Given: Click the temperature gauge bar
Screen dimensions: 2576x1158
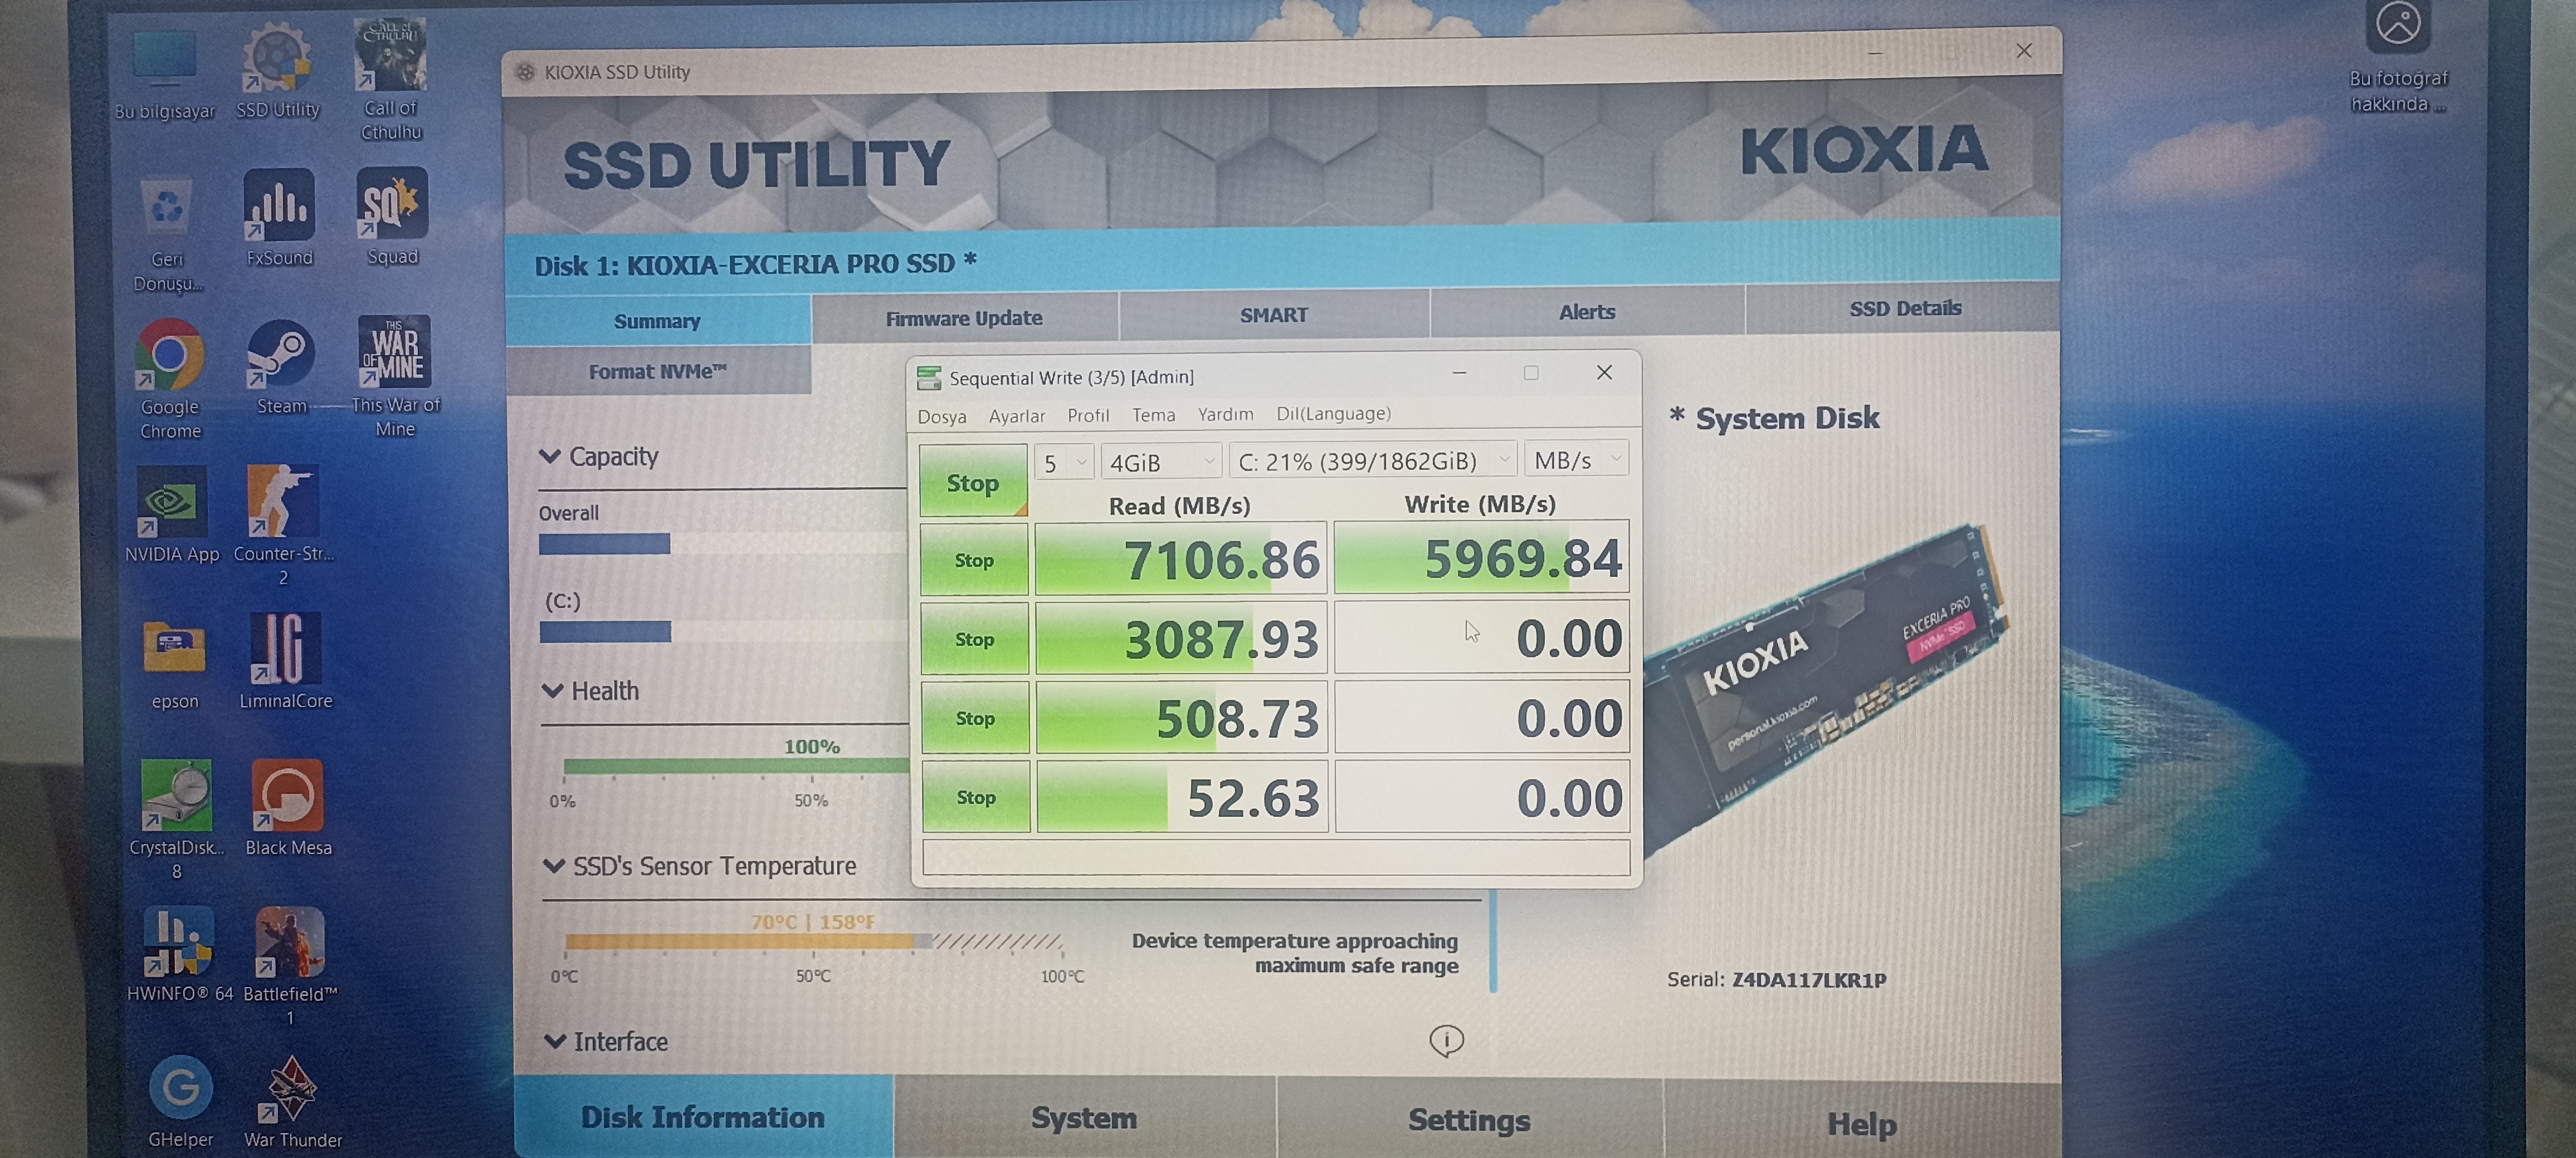Looking at the screenshot, I should point(813,941).
